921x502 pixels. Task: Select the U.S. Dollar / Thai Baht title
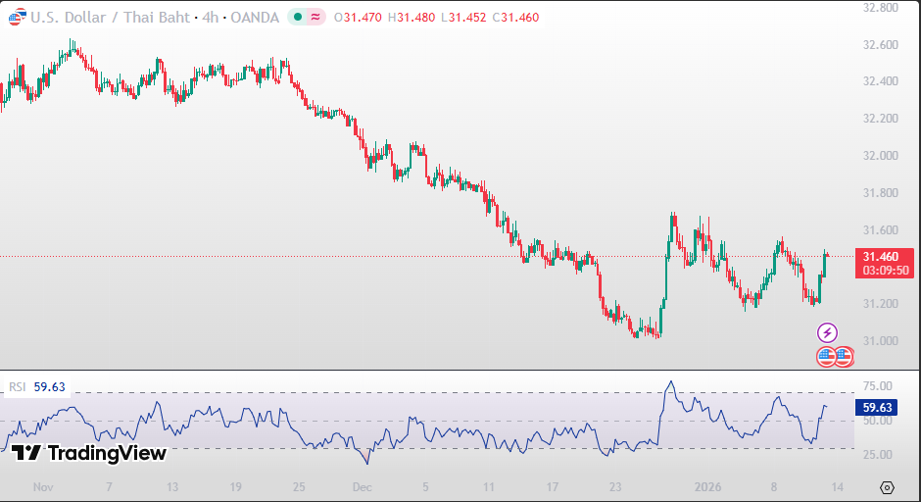pos(109,18)
